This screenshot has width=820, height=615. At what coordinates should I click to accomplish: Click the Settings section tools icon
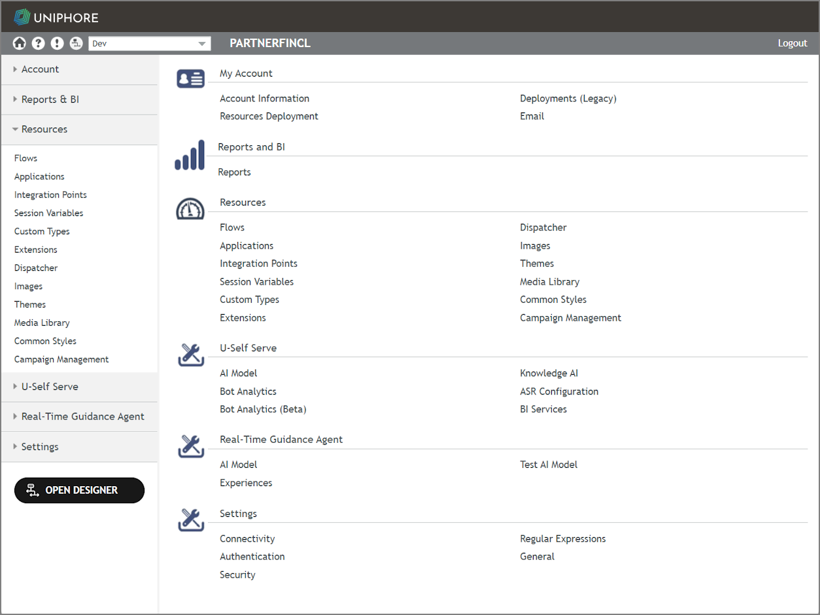[x=191, y=520]
